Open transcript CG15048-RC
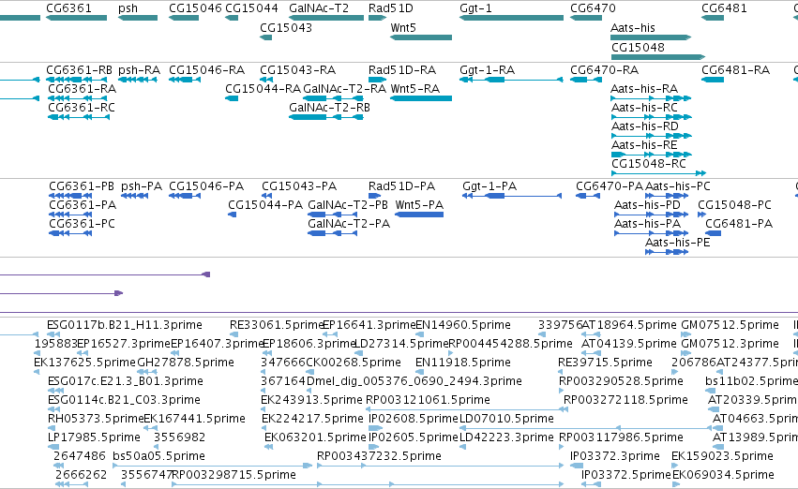This screenshot has height=489, width=798. [x=648, y=164]
